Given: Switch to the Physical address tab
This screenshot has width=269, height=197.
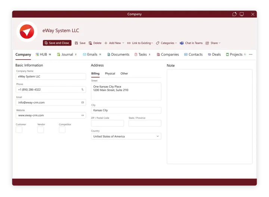Looking at the screenshot, I should click(x=110, y=74).
